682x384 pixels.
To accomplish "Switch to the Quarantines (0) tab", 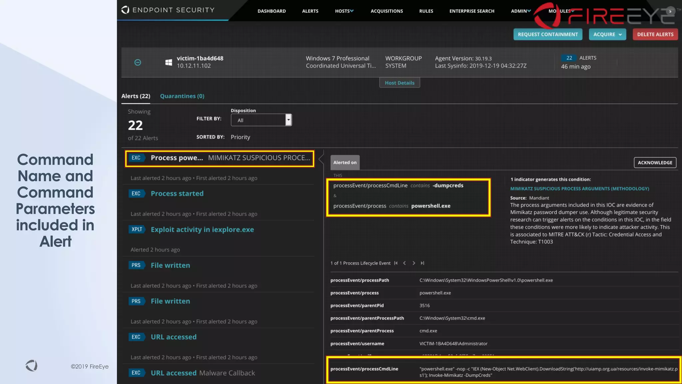I will tap(182, 96).
